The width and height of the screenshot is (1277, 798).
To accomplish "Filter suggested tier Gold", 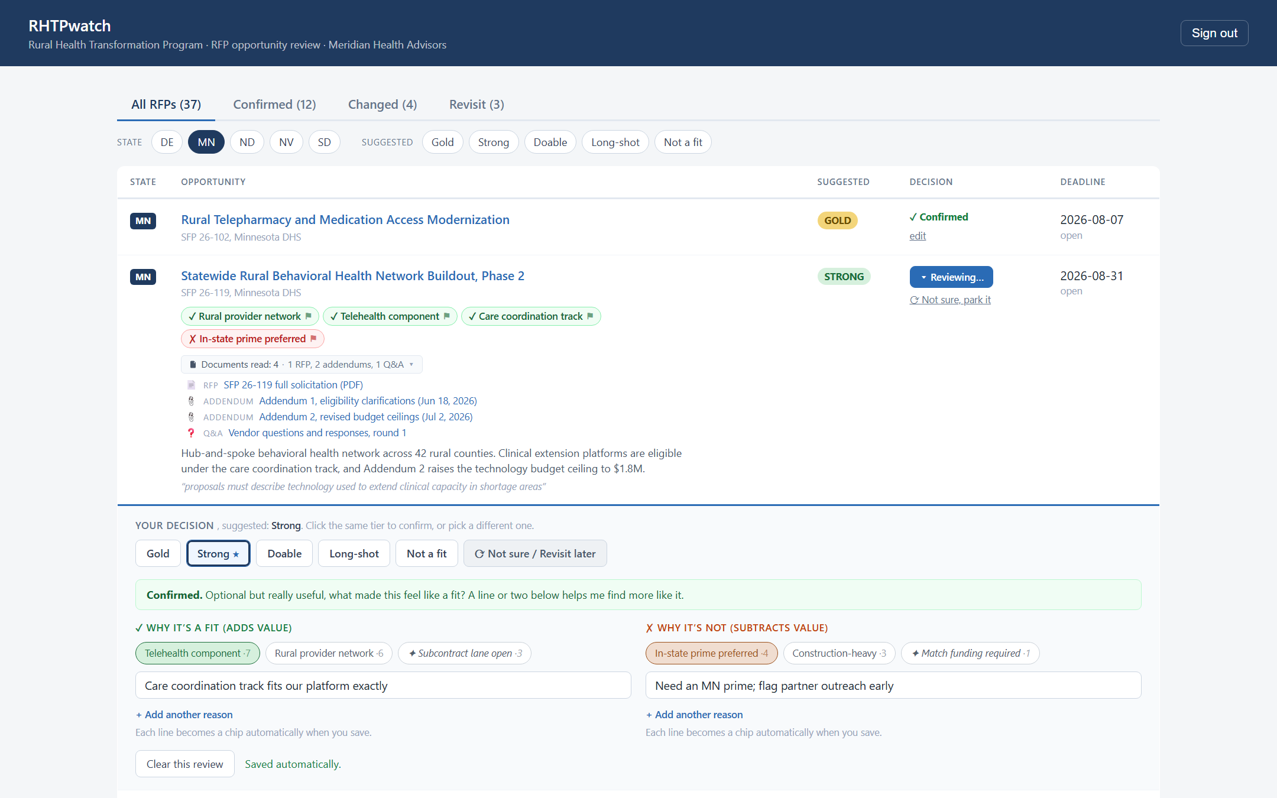I will pyautogui.click(x=443, y=142).
